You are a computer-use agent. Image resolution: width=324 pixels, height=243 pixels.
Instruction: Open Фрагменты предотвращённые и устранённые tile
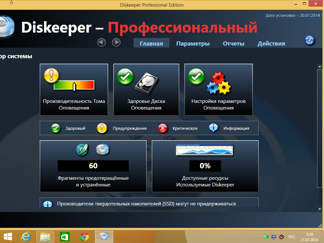(93, 166)
